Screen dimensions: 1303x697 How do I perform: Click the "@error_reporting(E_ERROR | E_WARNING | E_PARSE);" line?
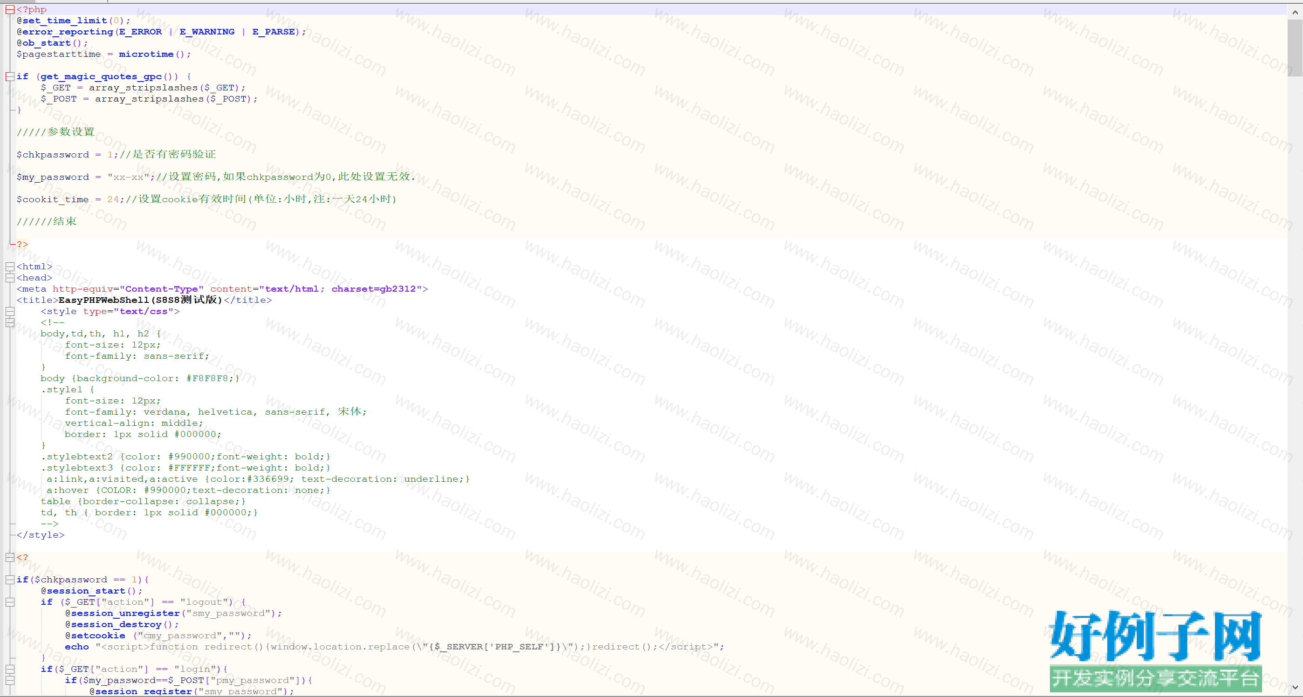(x=161, y=32)
